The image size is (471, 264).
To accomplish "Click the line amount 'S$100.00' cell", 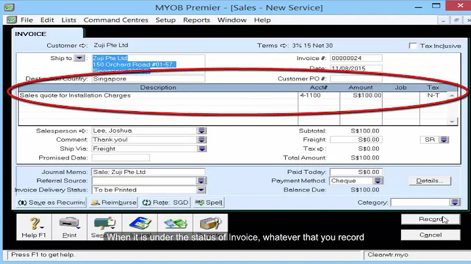I will click(367, 95).
